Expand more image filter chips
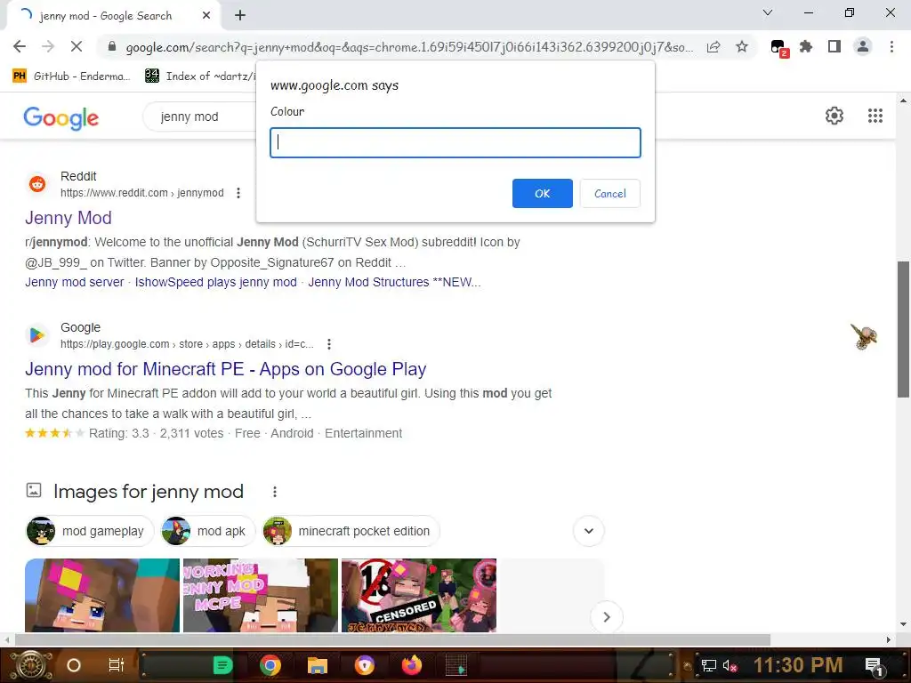The height and width of the screenshot is (683, 911). tap(589, 531)
